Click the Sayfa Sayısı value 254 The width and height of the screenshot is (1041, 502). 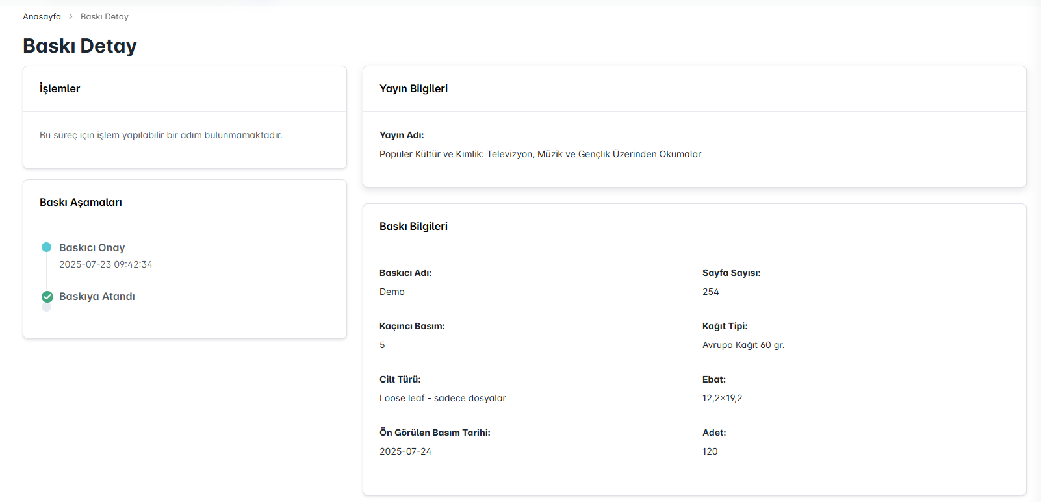tap(710, 292)
